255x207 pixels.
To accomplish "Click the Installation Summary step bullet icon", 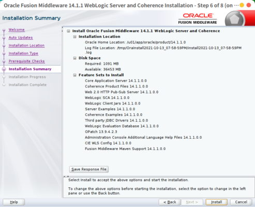I will pyautogui.click(x=4, y=69).
